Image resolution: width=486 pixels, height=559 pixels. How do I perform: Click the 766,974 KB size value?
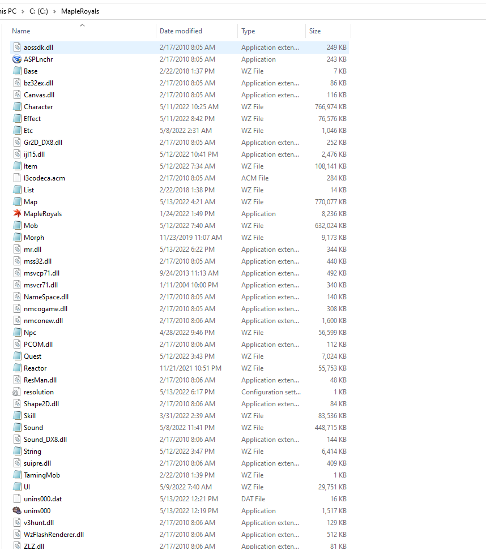point(330,106)
